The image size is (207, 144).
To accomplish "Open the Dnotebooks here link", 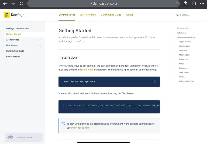I will [x=80, y=128].
